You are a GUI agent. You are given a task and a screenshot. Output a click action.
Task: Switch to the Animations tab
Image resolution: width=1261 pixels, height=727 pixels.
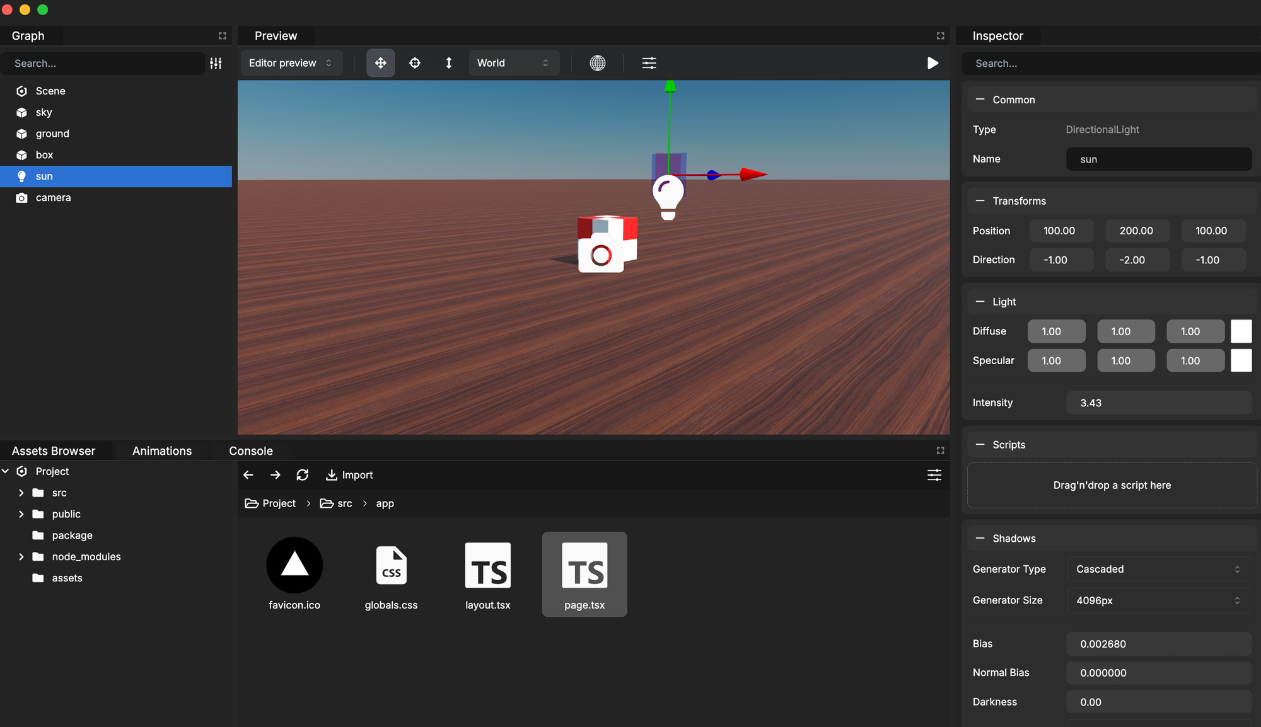click(x=162, y=451)
